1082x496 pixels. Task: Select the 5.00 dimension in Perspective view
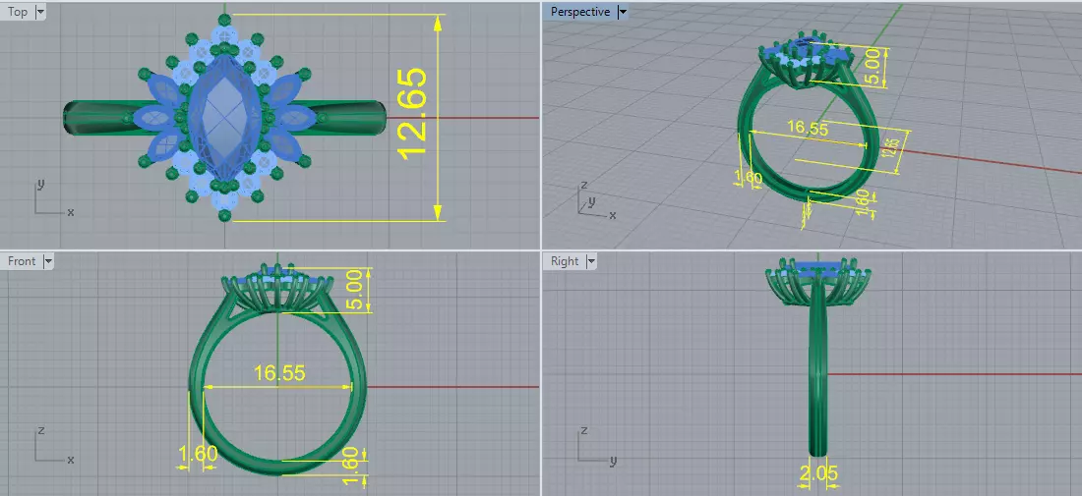872,68
